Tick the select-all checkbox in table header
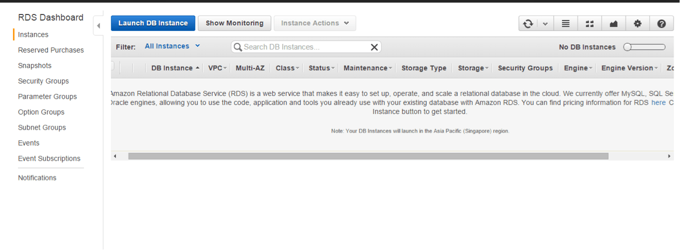 pos(113,66)
